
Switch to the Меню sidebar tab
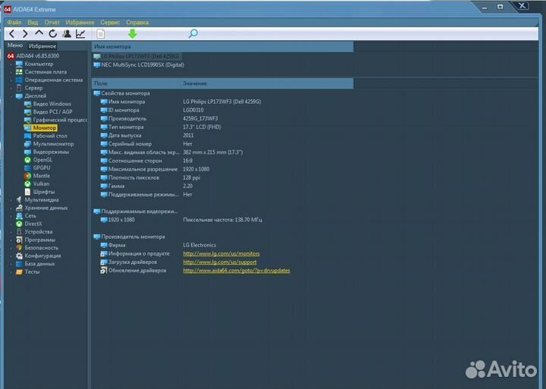click(15, 45)
